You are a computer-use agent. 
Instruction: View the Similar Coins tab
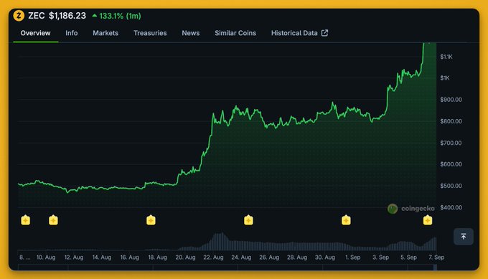coord(235,33)
